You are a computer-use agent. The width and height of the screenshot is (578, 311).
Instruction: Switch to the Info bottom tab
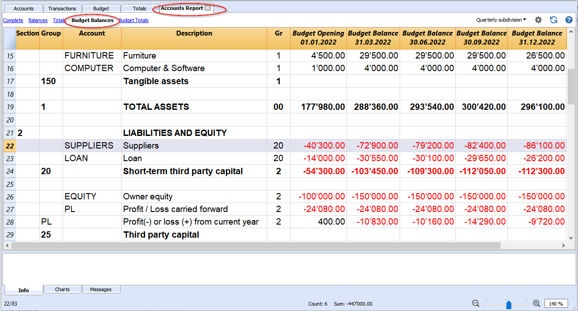coord(23,290)
